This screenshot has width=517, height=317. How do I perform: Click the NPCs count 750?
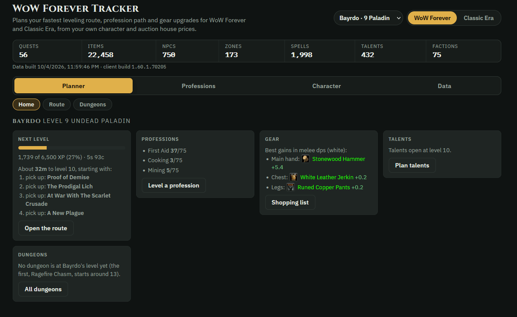tap(169, 55)
